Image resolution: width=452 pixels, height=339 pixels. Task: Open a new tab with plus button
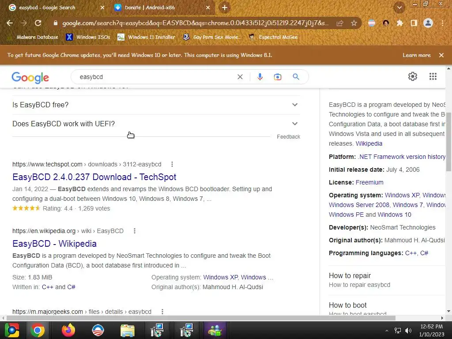(x=225, y=8)
